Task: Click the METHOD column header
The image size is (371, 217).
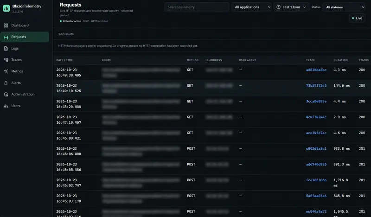Action: pyautogui.click(x=192, y=60)
